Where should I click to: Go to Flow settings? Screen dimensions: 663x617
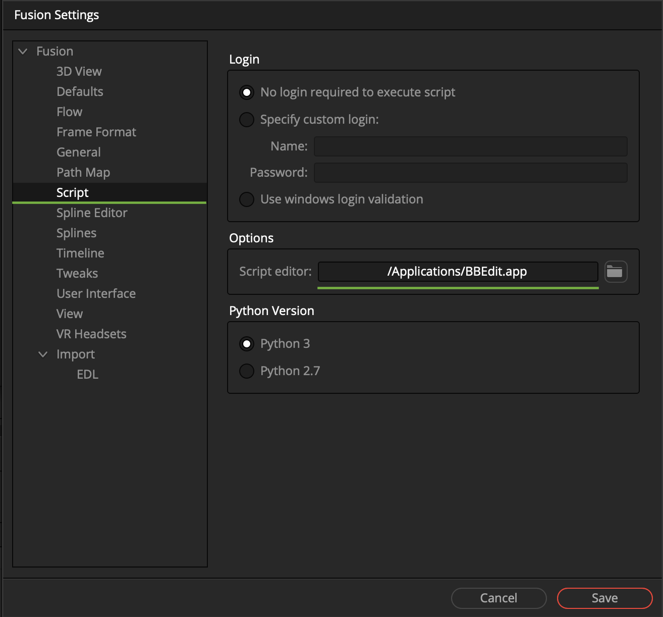pos(69,112)
